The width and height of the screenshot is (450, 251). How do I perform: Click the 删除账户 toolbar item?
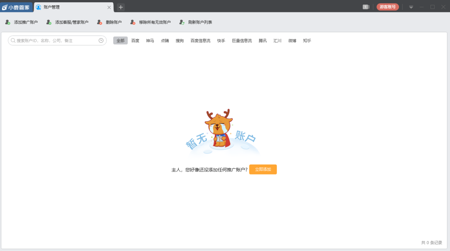(x=109, y=22)
